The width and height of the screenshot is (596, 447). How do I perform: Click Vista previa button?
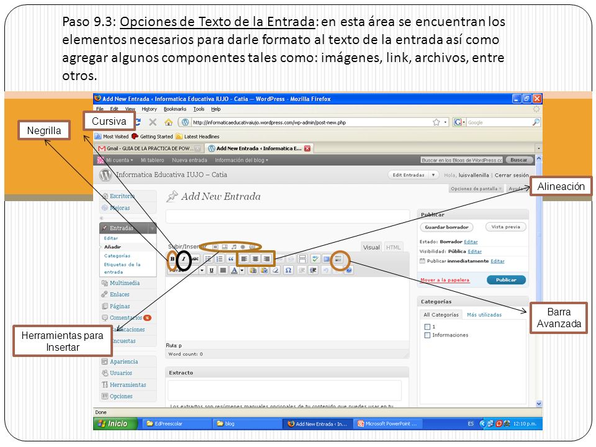(505, 227)
